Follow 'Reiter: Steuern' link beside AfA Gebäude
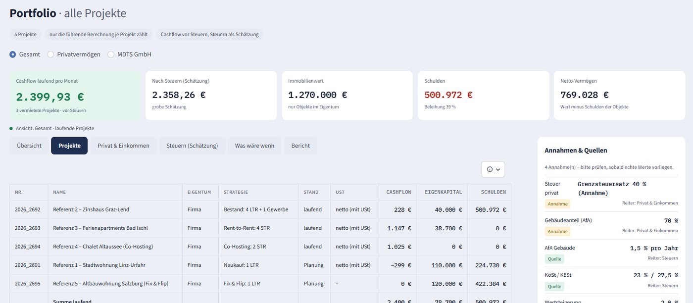 663,258
